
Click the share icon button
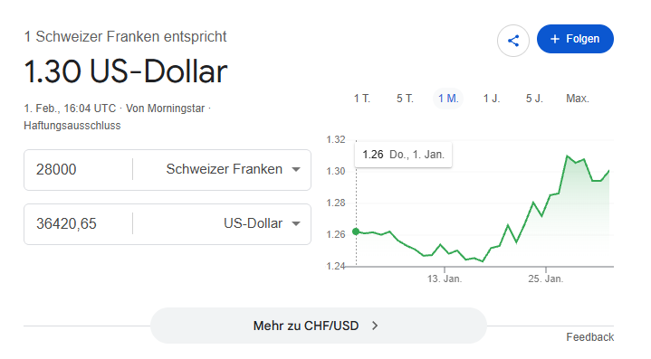513,40
